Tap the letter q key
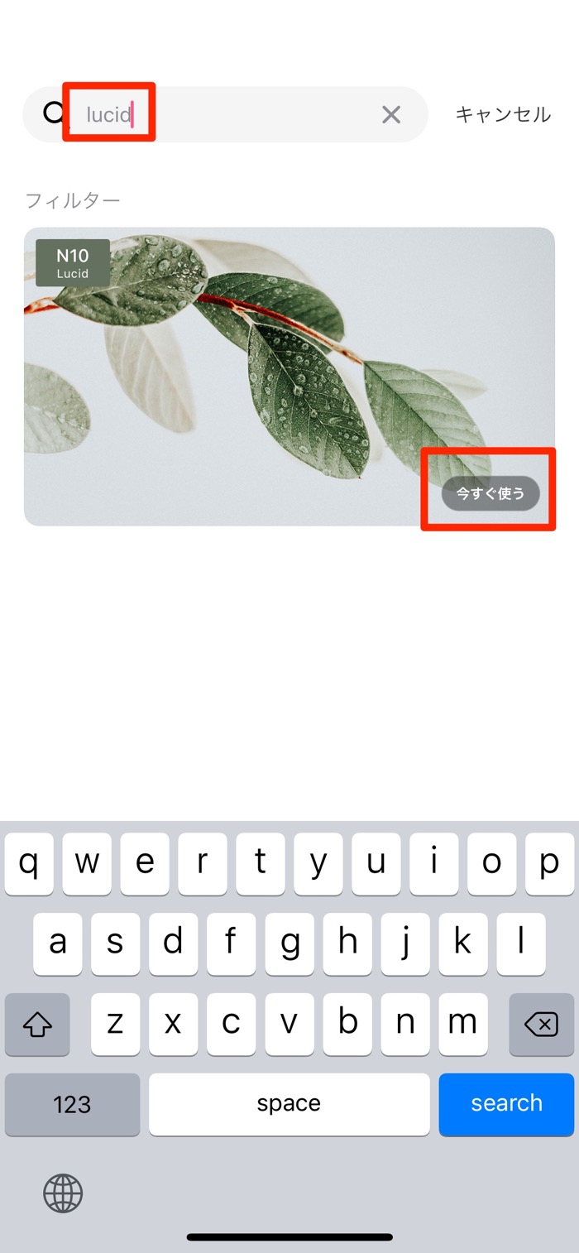 click(29, 864)
